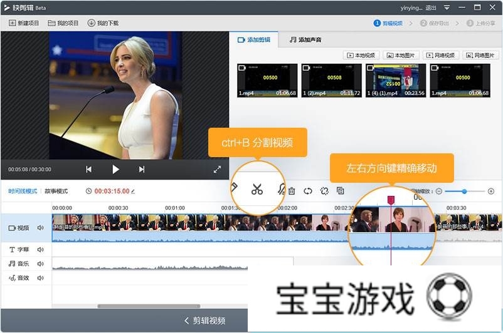Switch to 故事模式 story mode

point(56,191)
